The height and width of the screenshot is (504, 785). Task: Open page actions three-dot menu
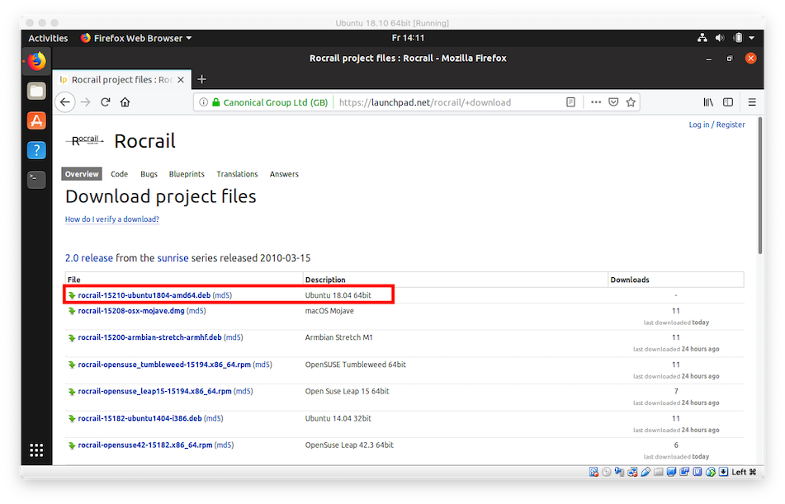pos(594,102)
